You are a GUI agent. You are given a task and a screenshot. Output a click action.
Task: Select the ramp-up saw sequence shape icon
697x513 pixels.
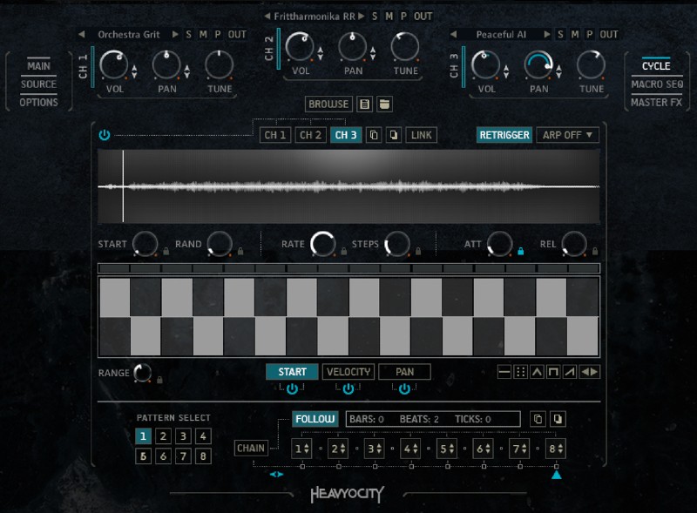[x=570, y=372]
